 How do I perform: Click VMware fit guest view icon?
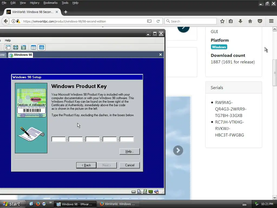tap(24, 47)
